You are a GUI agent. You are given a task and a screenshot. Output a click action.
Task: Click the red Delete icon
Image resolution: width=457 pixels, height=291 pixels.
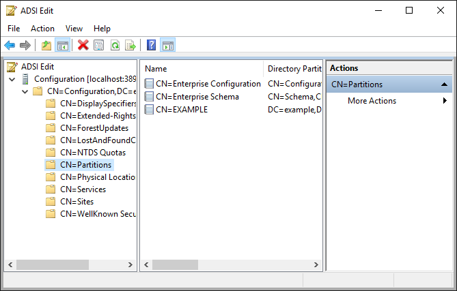point(83,46)
